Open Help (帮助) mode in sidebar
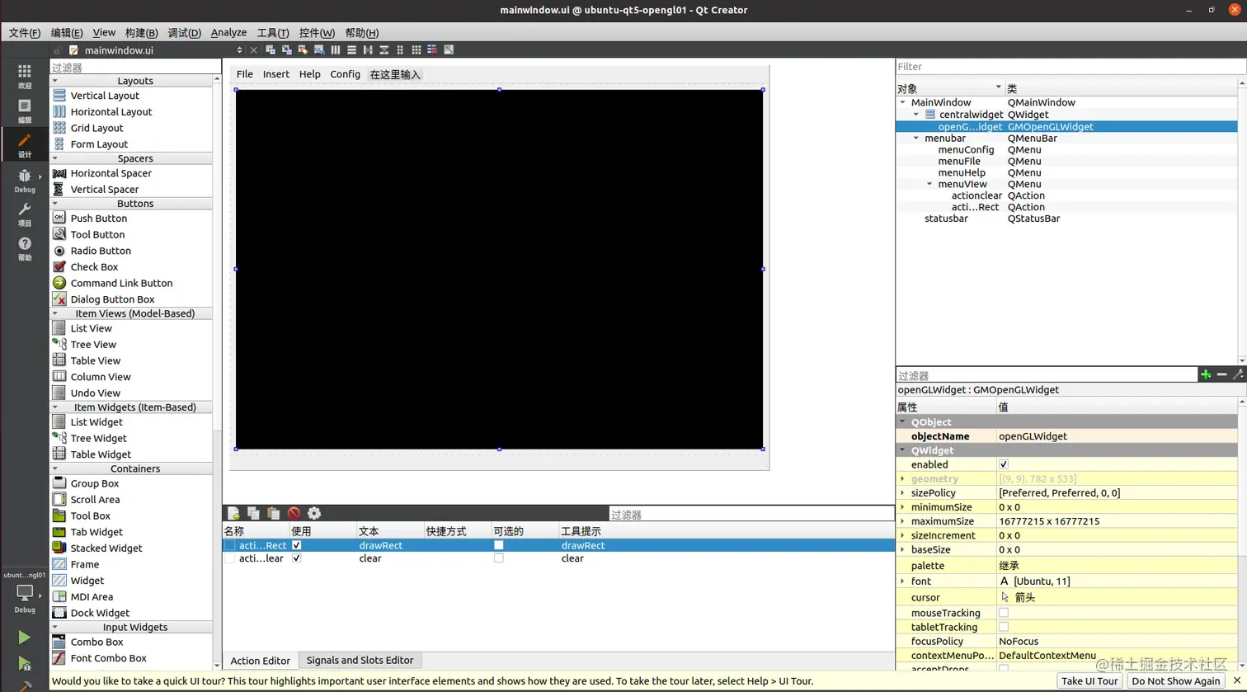1247x692 pixels. [25, 249]
